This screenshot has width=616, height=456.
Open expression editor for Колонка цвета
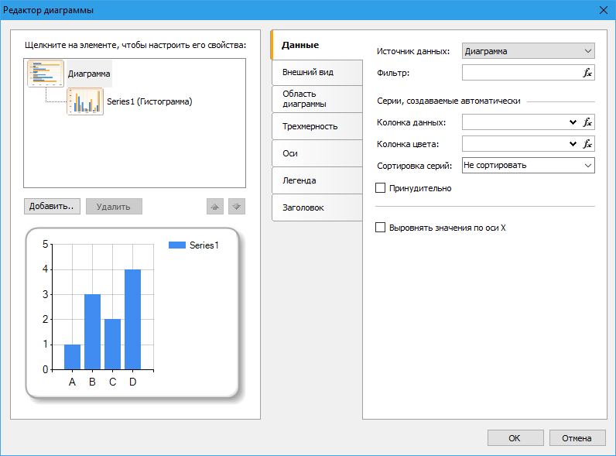(x=587, y=144)
